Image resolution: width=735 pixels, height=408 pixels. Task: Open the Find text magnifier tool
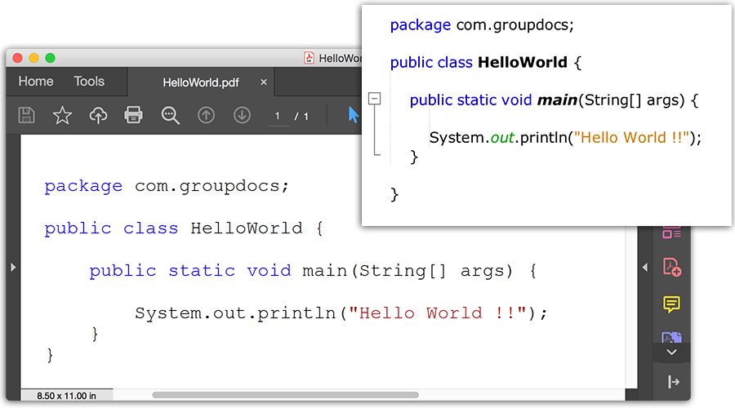pyautogui.click(x=170, y=115)
